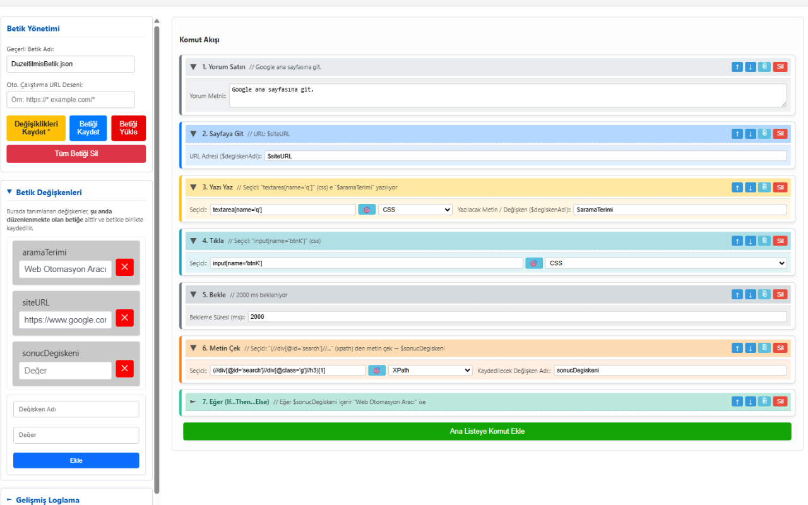The width and height of the screenshot is (808, 505).
Task: Collapse the Betik Değişkenleri section
Action: [x=9, y=192]
